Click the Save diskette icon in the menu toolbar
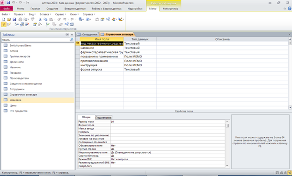 15,19
